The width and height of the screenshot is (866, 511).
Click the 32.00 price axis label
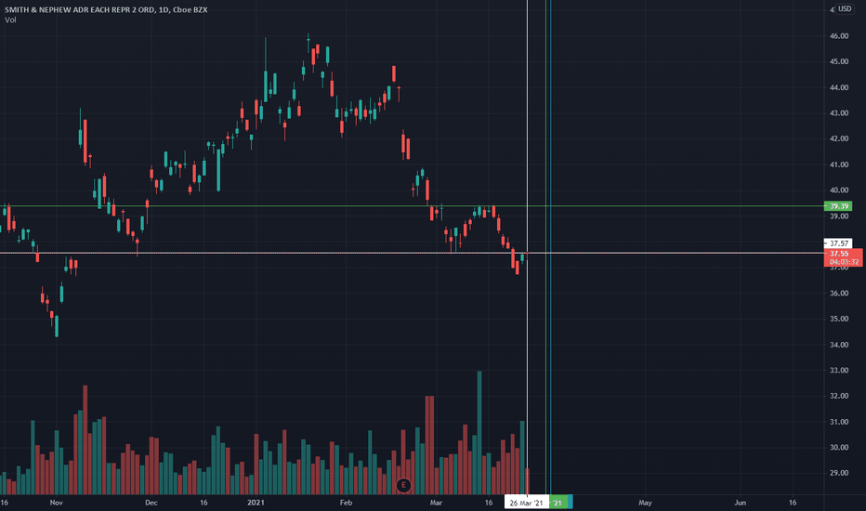[x=839, y=396]
